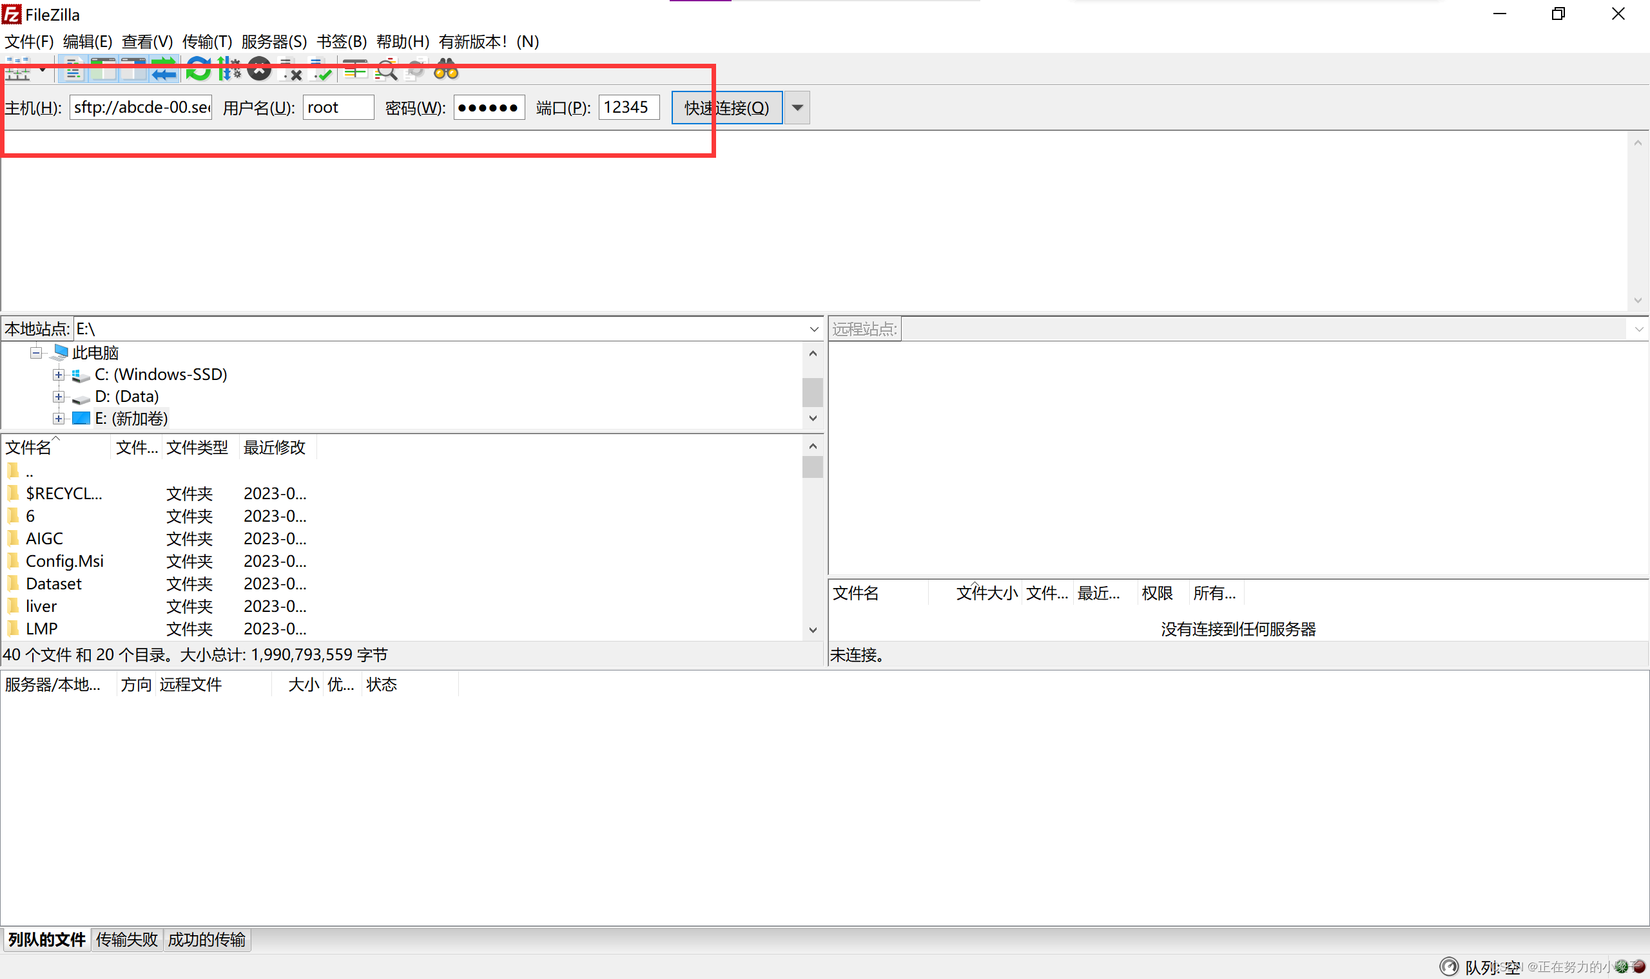Open the 有新版本! (N) menu
1650x979 pixels.
click(x=489, y=42)
